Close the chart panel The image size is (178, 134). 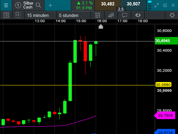tap(173, 5)
